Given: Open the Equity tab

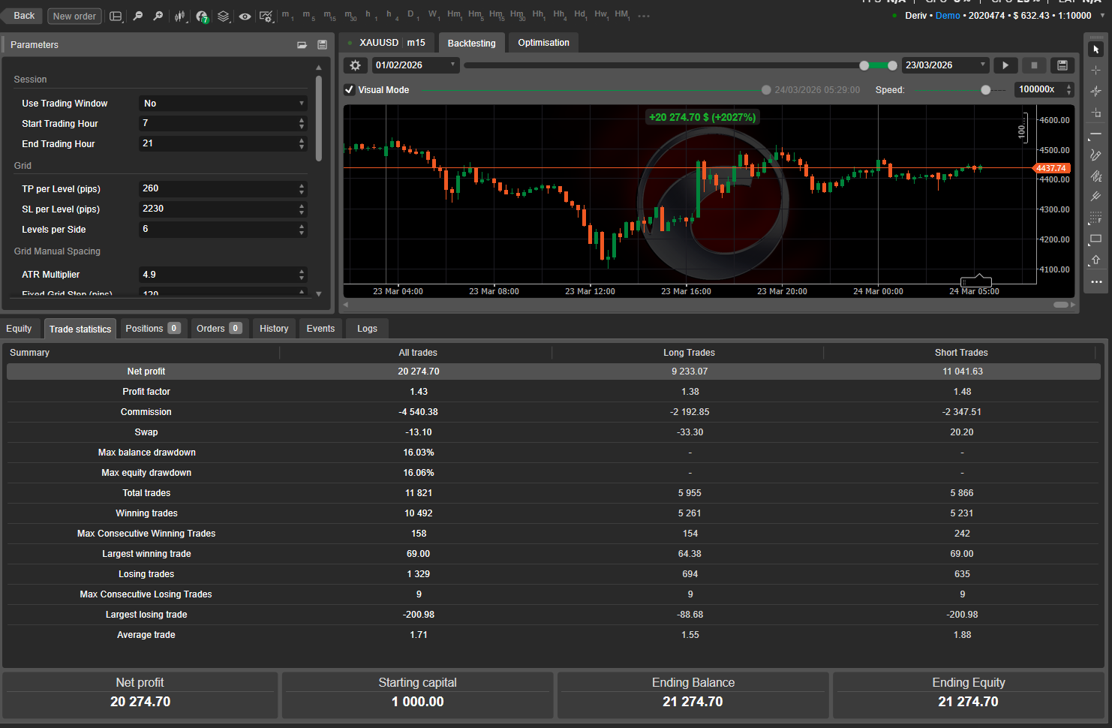Looking at the screenshot, I should pyautogui.click(x=20, y=329).
